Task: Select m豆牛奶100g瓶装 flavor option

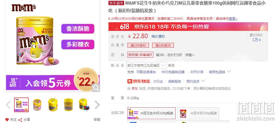Action: [198, 113]
